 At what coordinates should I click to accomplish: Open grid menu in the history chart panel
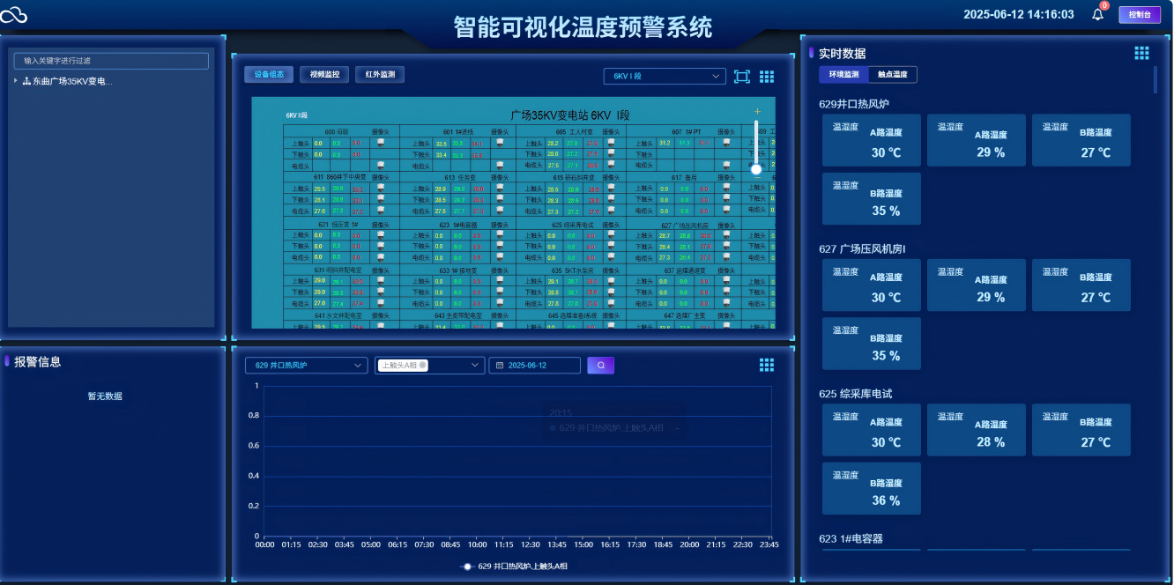point(767,365)
